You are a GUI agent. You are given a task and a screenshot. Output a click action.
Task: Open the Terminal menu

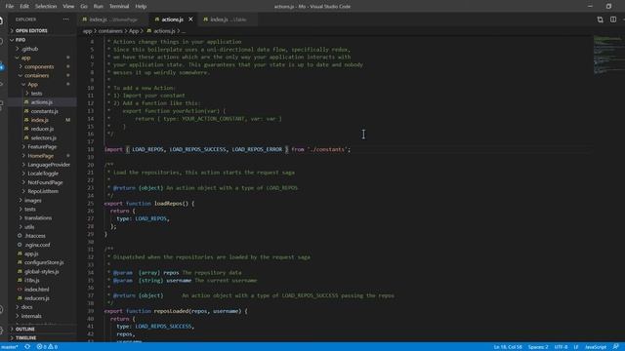[x=119, y=7]
